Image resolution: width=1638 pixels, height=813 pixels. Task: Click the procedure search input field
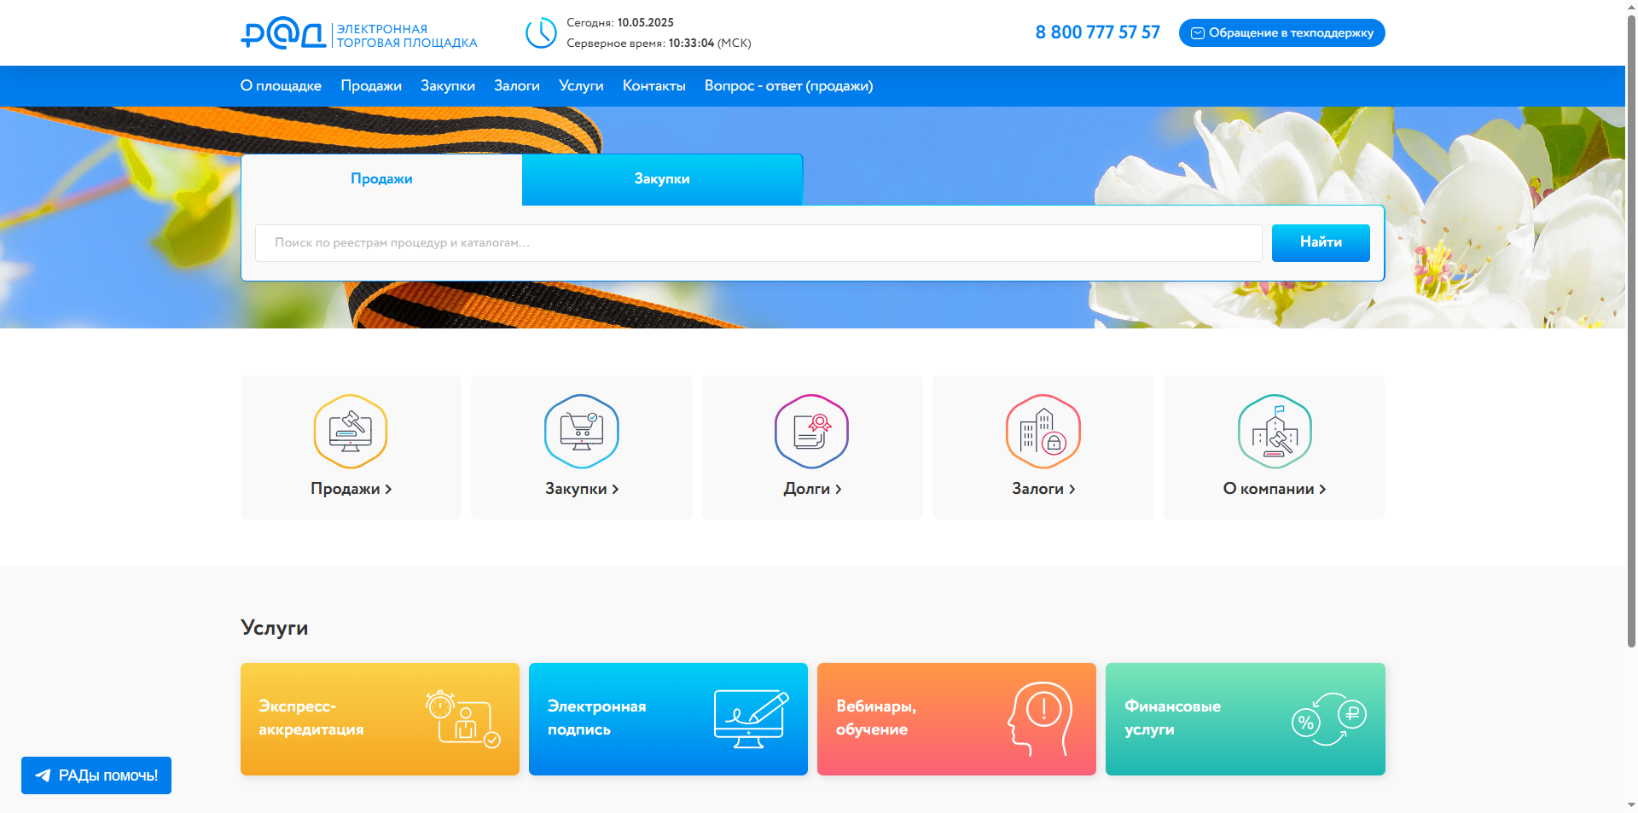point(758,243)
